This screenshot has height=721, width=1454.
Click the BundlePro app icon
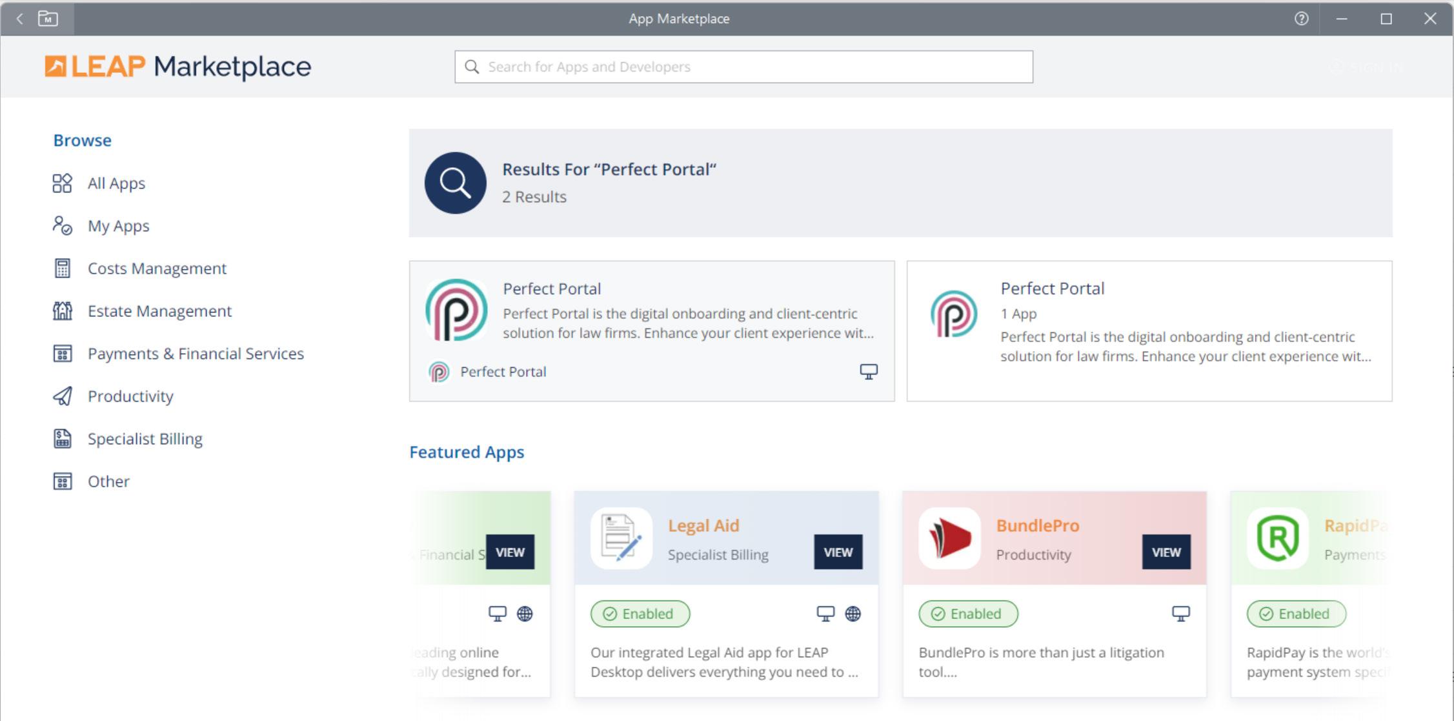[950, 538]
